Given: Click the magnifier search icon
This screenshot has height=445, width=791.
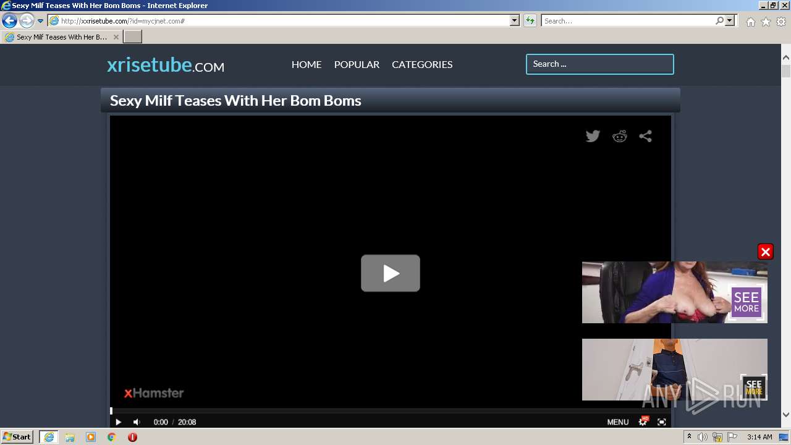Looking at the screenshot, I should click(x=720, y=21).
